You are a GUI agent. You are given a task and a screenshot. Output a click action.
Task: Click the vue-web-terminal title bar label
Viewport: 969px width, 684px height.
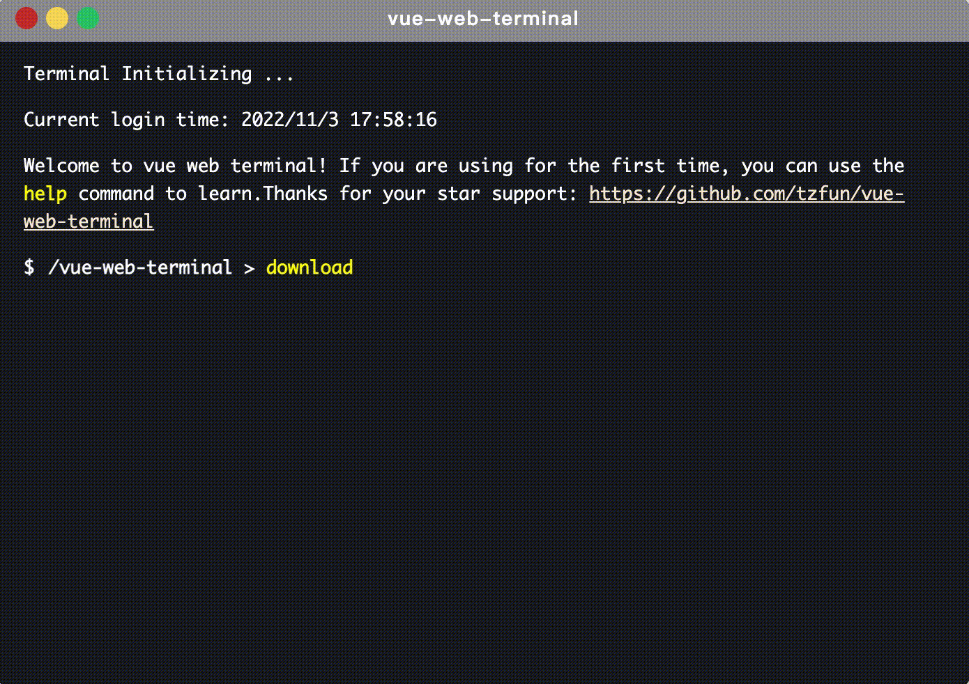(x=484, y=19)
